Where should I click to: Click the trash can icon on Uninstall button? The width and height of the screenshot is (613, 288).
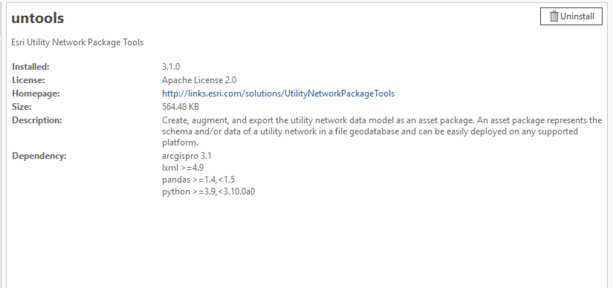tap(554, 16)
